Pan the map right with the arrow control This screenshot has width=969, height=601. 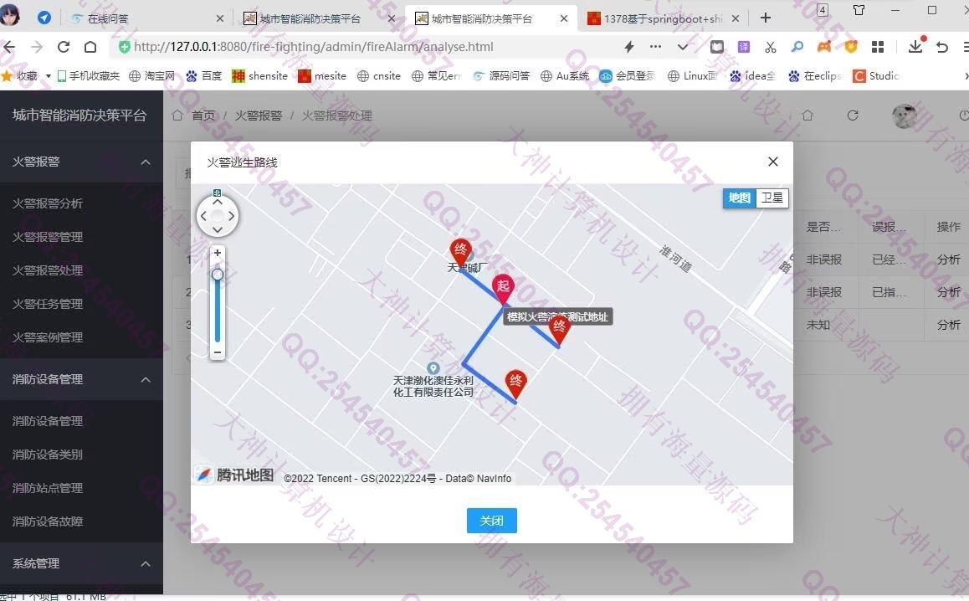[x=231, y=216]
